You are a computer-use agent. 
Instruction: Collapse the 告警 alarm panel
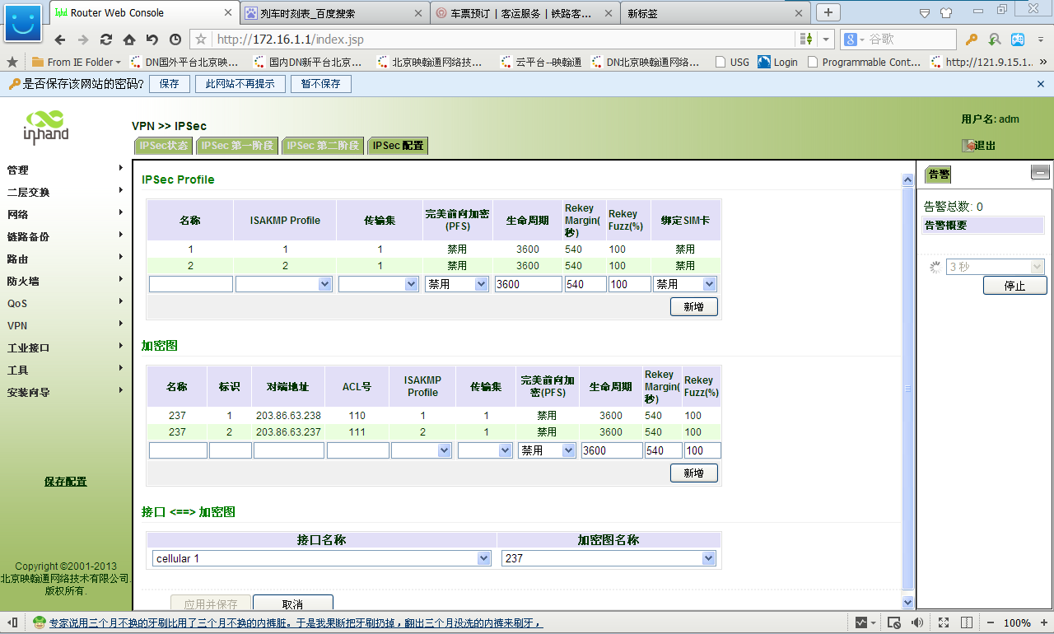[1040, 172]
